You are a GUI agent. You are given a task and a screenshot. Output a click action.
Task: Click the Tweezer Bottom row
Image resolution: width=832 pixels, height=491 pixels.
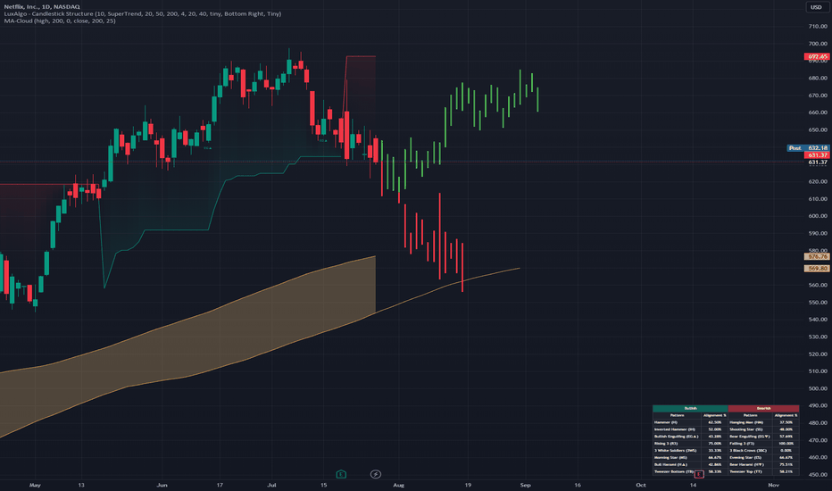(690, 471)
